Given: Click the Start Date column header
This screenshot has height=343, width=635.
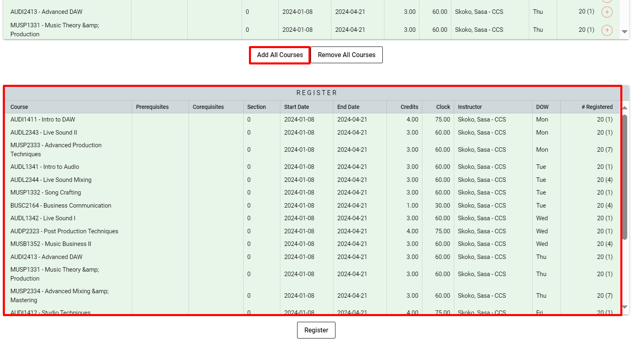Looking at the screenshot, I should click(296, 107).
